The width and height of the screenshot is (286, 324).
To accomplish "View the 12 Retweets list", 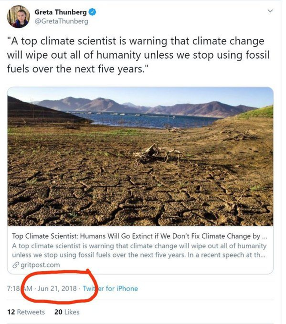I will click(x=26, y=312).
